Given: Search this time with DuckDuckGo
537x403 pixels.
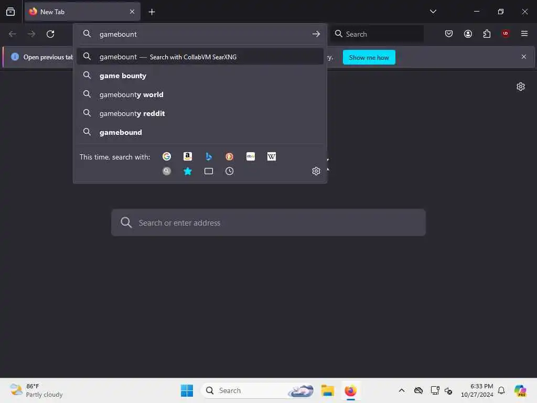Looking at the screenshot, I should pyautogui.click(x=230, y=156).
